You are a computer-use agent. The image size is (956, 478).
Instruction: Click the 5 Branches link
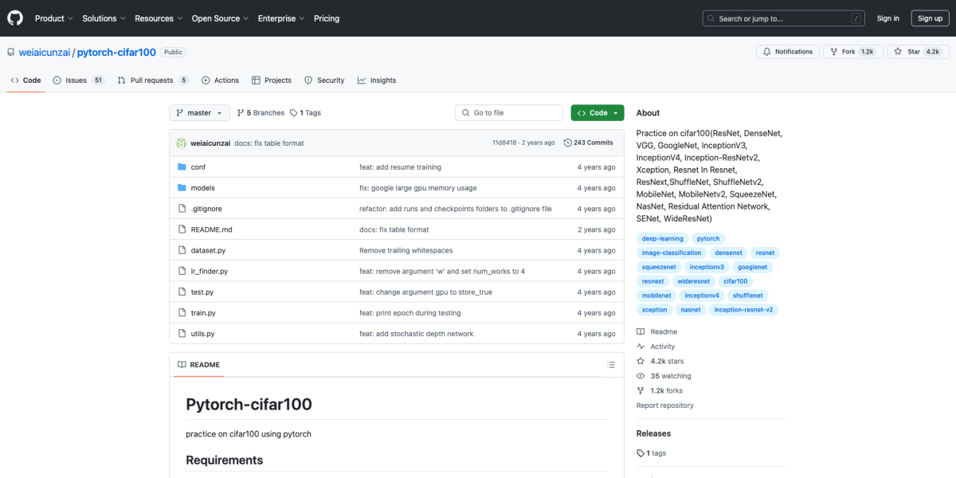click(260, 113)
